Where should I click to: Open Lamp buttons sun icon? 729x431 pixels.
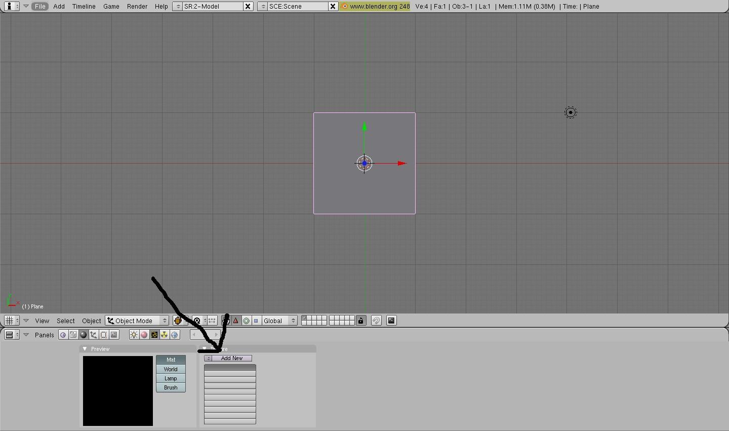tap(134, 335)
